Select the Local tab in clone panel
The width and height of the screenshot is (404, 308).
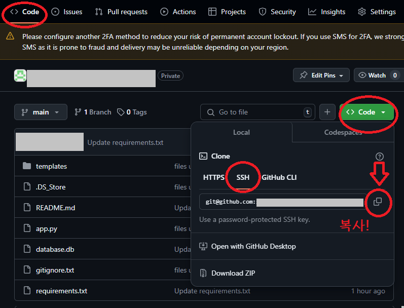pos(241,132)
